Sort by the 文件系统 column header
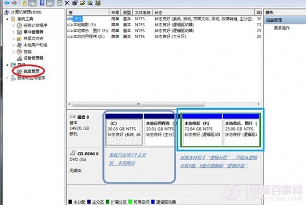 pyautogui.click(x=143, y=13)
